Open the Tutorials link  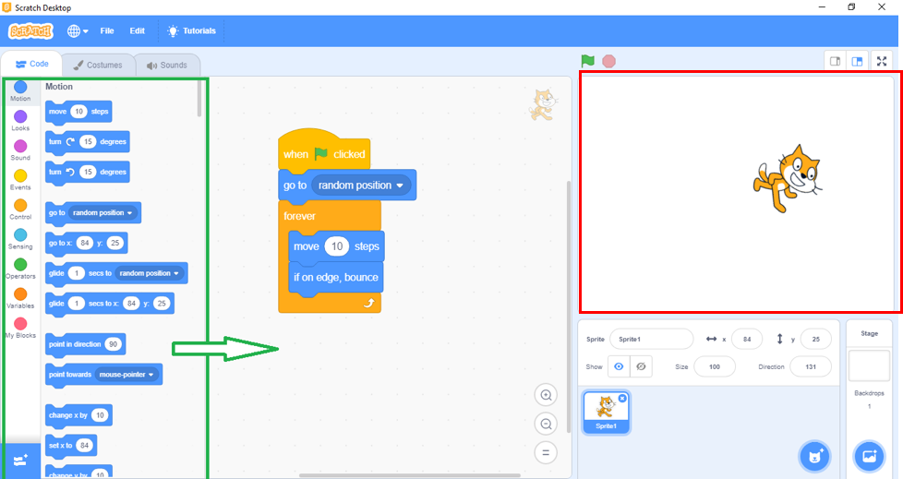pyautogui.click(x=192, y=30)
